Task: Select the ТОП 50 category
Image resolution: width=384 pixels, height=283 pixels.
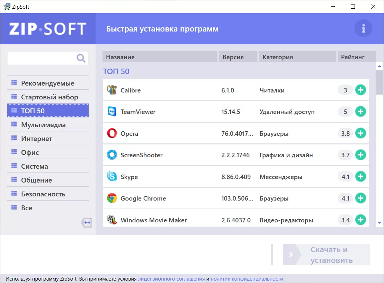Action: (x=48, y=110)
